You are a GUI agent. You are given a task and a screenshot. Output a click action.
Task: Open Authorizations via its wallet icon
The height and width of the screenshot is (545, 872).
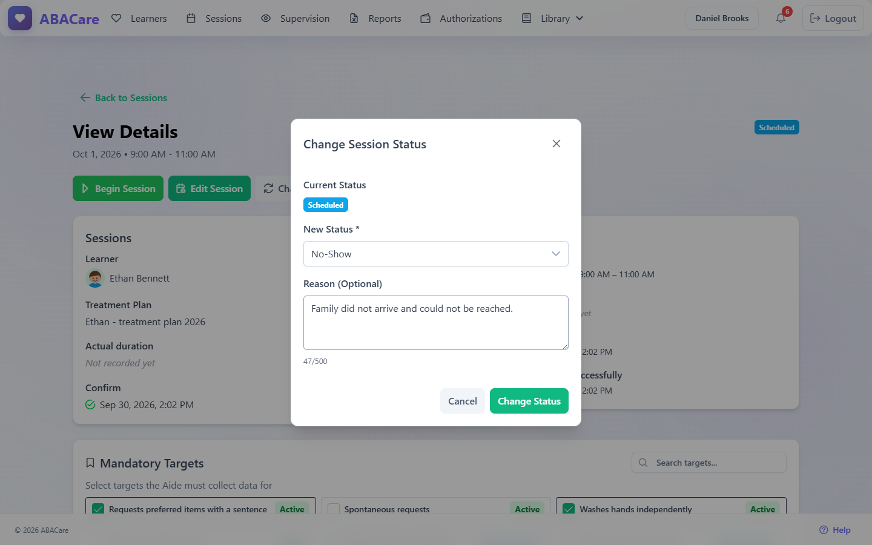[426, 18]
